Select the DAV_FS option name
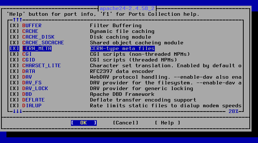258x143 pixels. [x=32, y=83]
